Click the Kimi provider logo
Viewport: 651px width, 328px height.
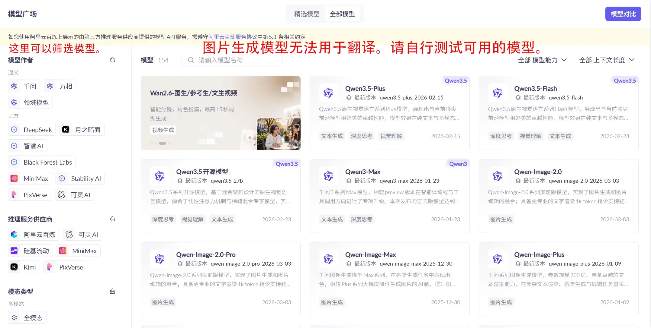(x=14, y=267)
